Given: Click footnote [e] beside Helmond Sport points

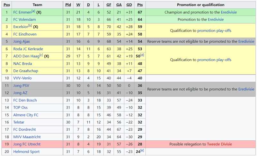Looking at the screenshot, I should (142, 151).
